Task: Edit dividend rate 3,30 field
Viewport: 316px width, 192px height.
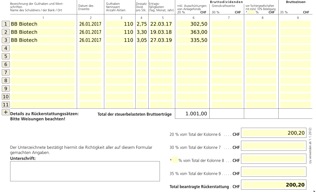Action: 142,32
